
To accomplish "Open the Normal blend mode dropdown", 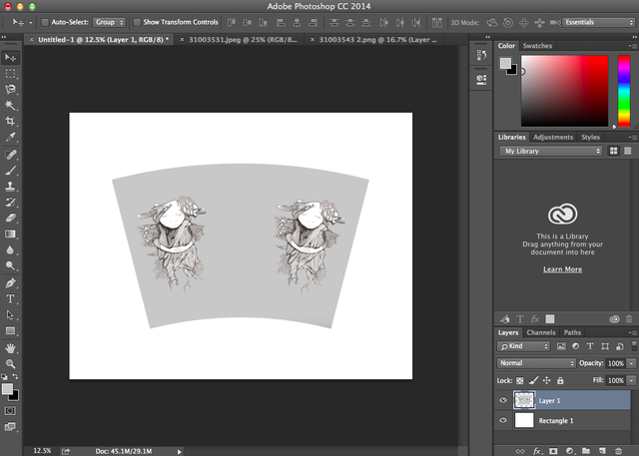I will 536,363.
